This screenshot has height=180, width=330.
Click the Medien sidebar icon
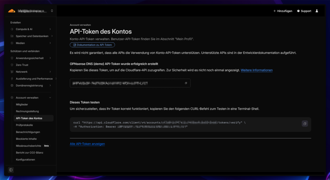click(x=12, y=43)
